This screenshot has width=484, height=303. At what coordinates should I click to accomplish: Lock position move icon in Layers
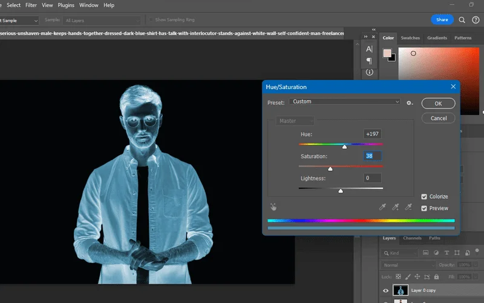[417, 277]
